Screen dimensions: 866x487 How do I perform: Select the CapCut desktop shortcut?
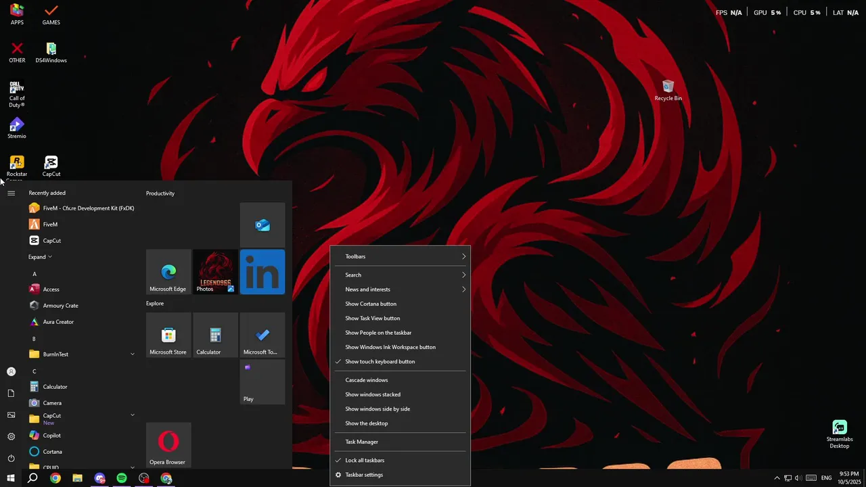tap(51, 166)
